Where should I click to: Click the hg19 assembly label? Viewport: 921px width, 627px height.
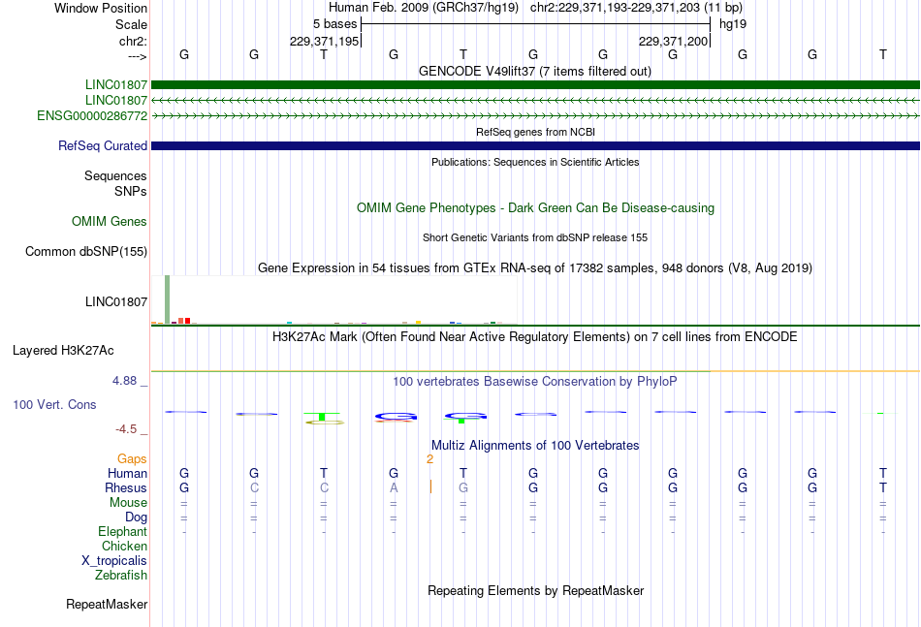click(x=733, y=24)
